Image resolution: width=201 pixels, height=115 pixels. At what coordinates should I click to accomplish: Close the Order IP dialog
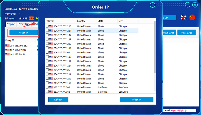tap(152, 5)
